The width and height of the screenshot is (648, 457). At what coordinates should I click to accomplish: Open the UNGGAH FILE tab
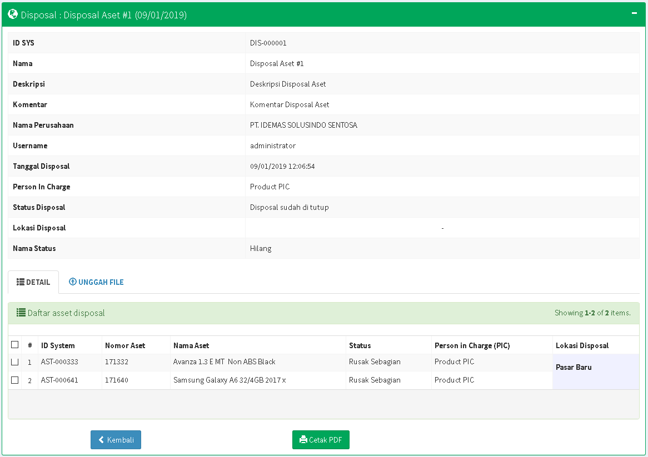coord(96,282)
